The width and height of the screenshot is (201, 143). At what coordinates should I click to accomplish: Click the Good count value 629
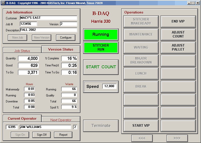click(x=28, y=65)
